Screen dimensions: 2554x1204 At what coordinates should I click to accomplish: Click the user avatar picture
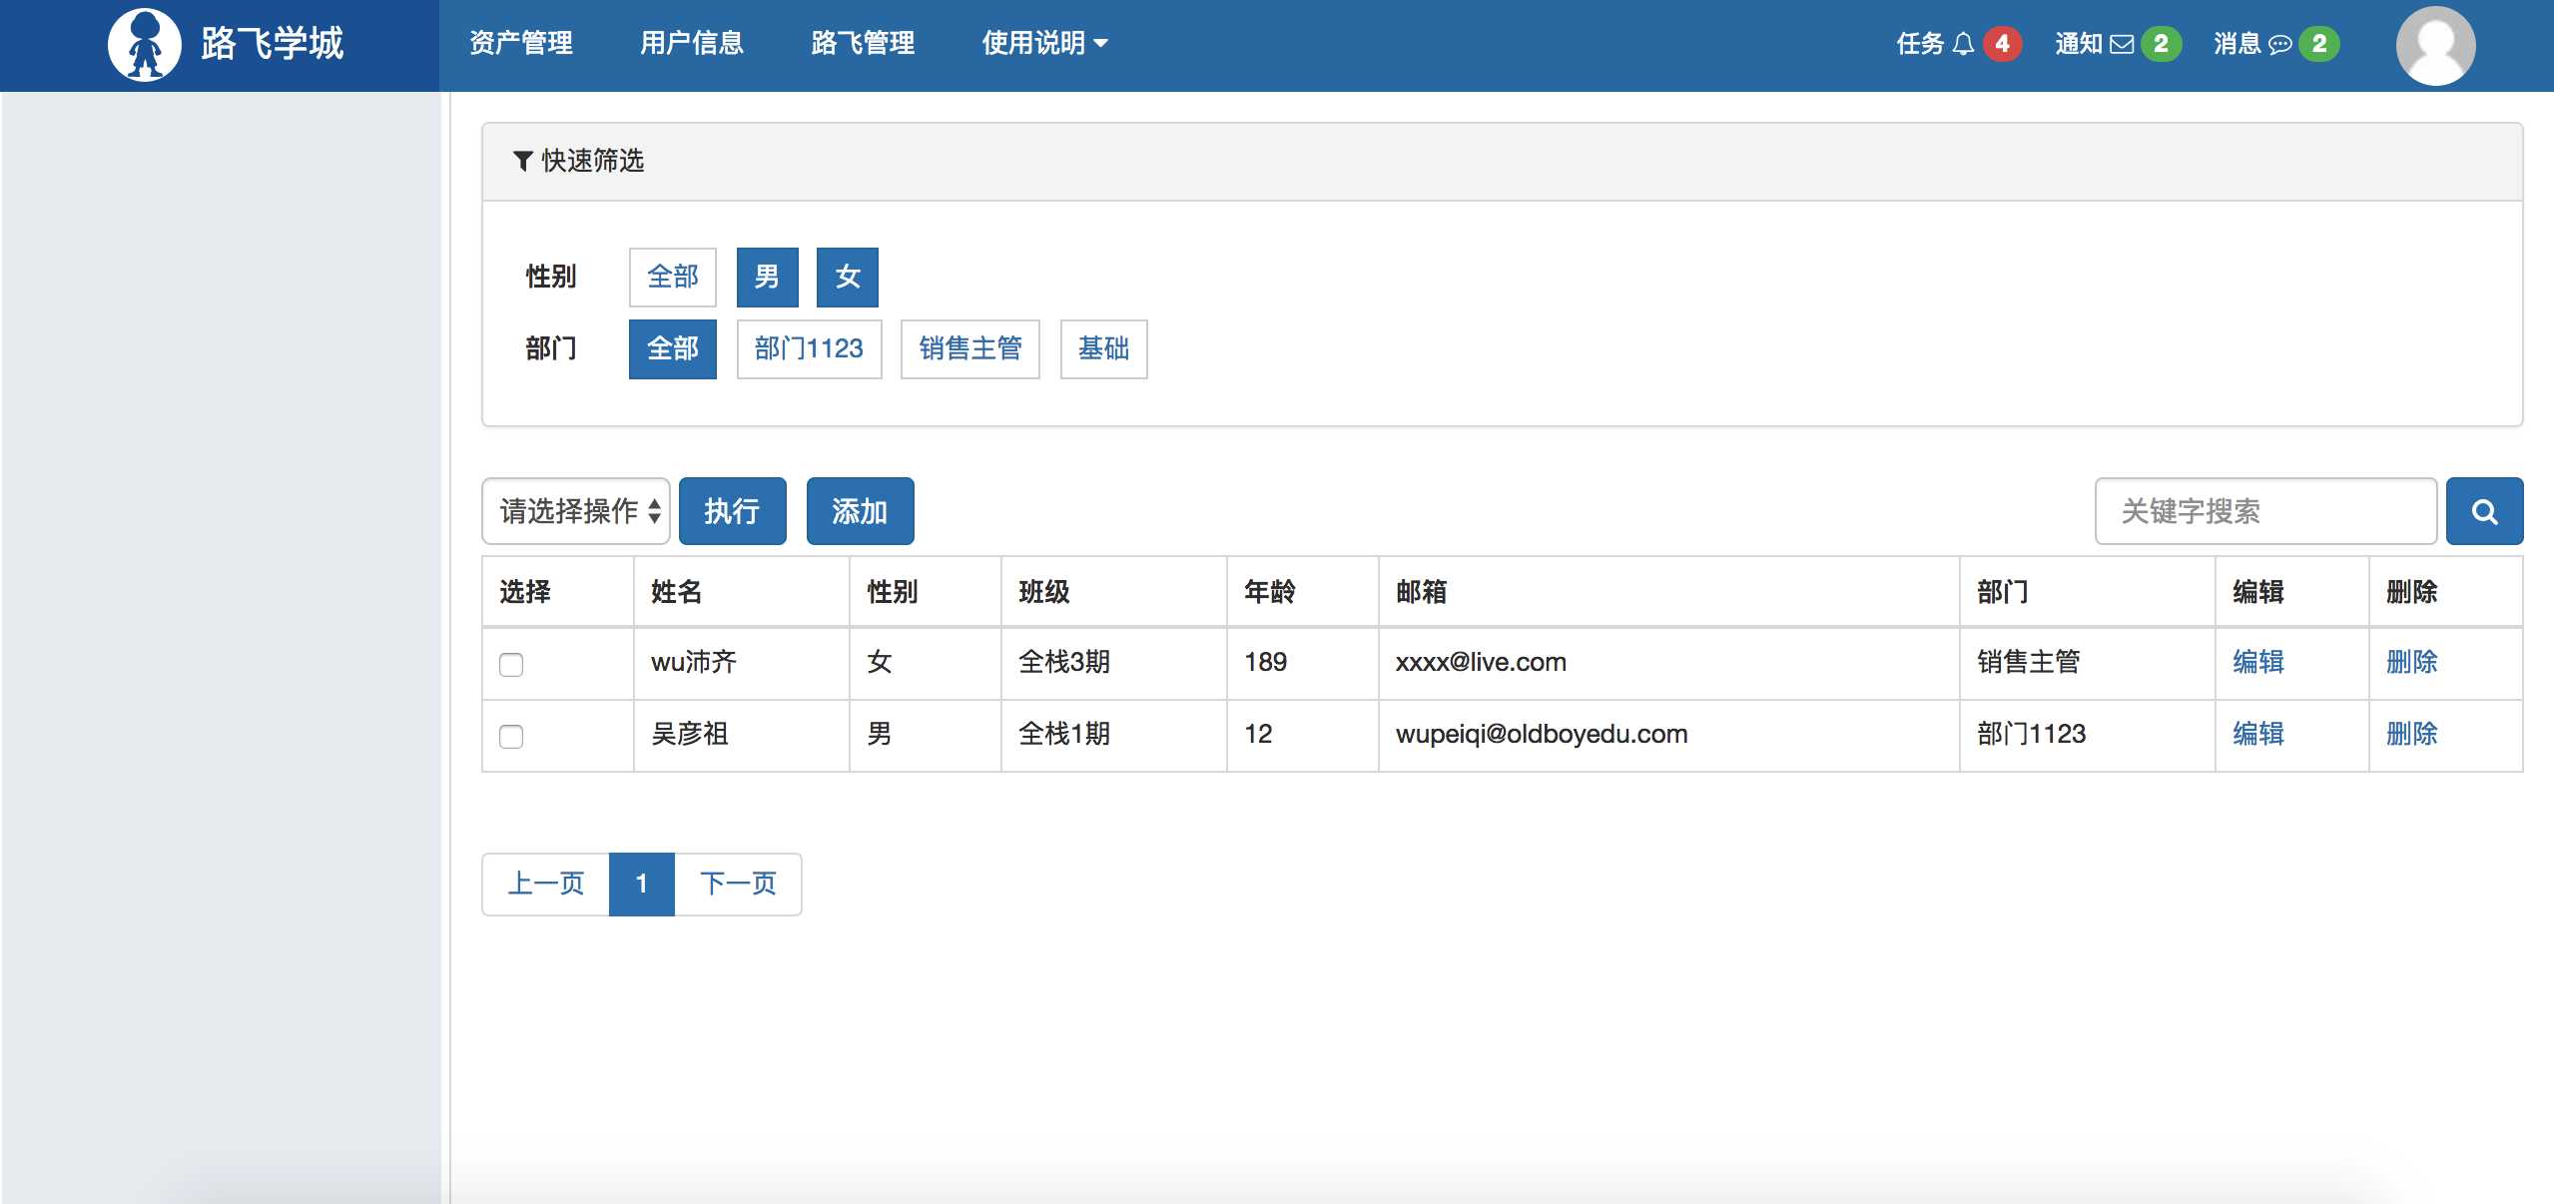click(x=2435, y=46)
